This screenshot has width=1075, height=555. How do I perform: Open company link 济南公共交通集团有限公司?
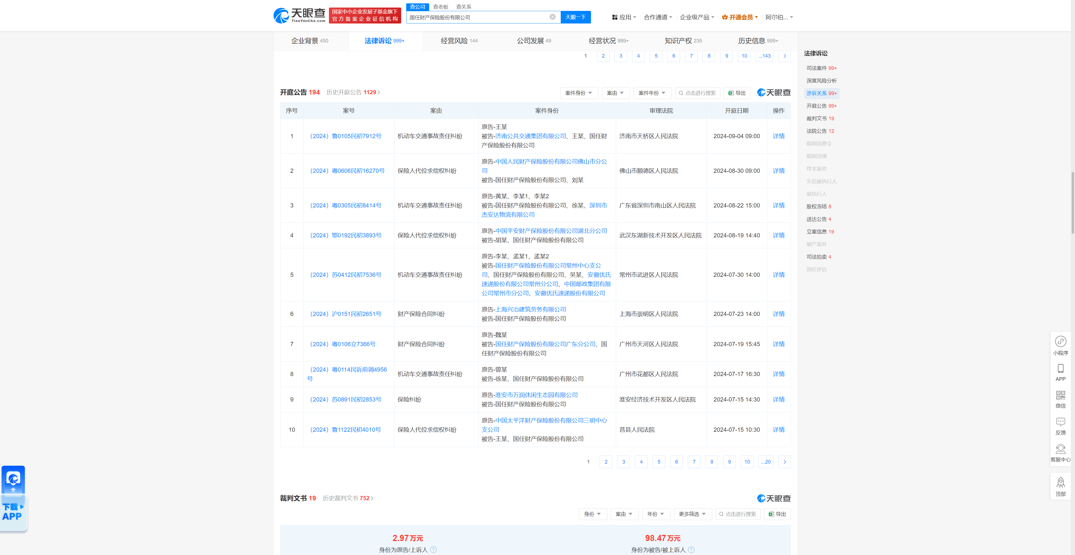click(x=531, y=136)
